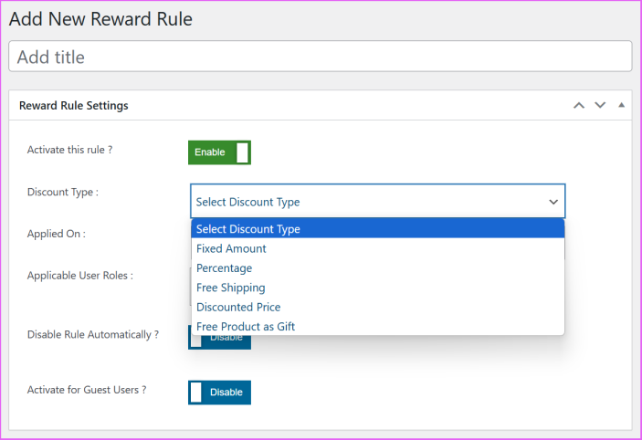This screenshot has width=642, height=440.
Task: Toggle the Activate this rule switch
Action: 219,152
